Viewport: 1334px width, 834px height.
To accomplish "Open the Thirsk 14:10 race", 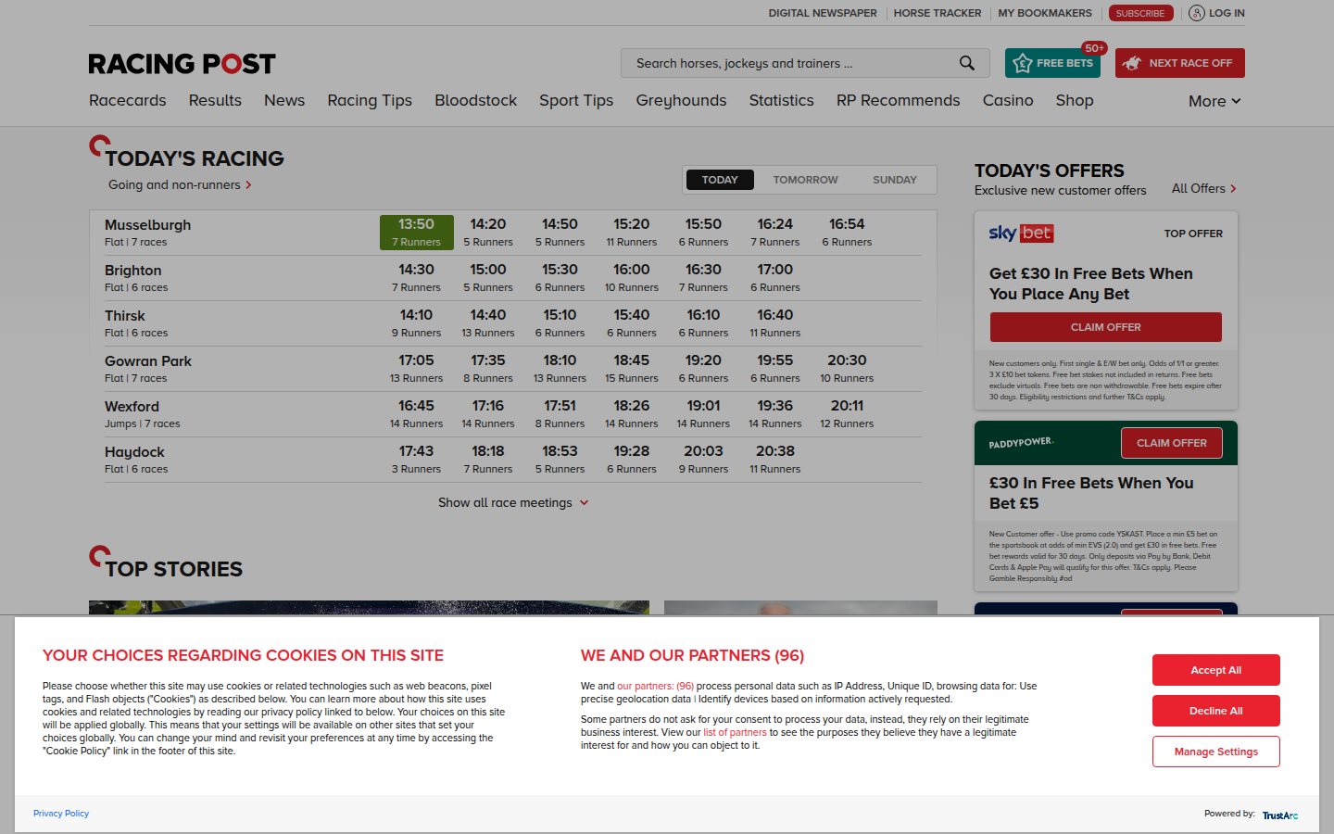I will coord(417,323).
